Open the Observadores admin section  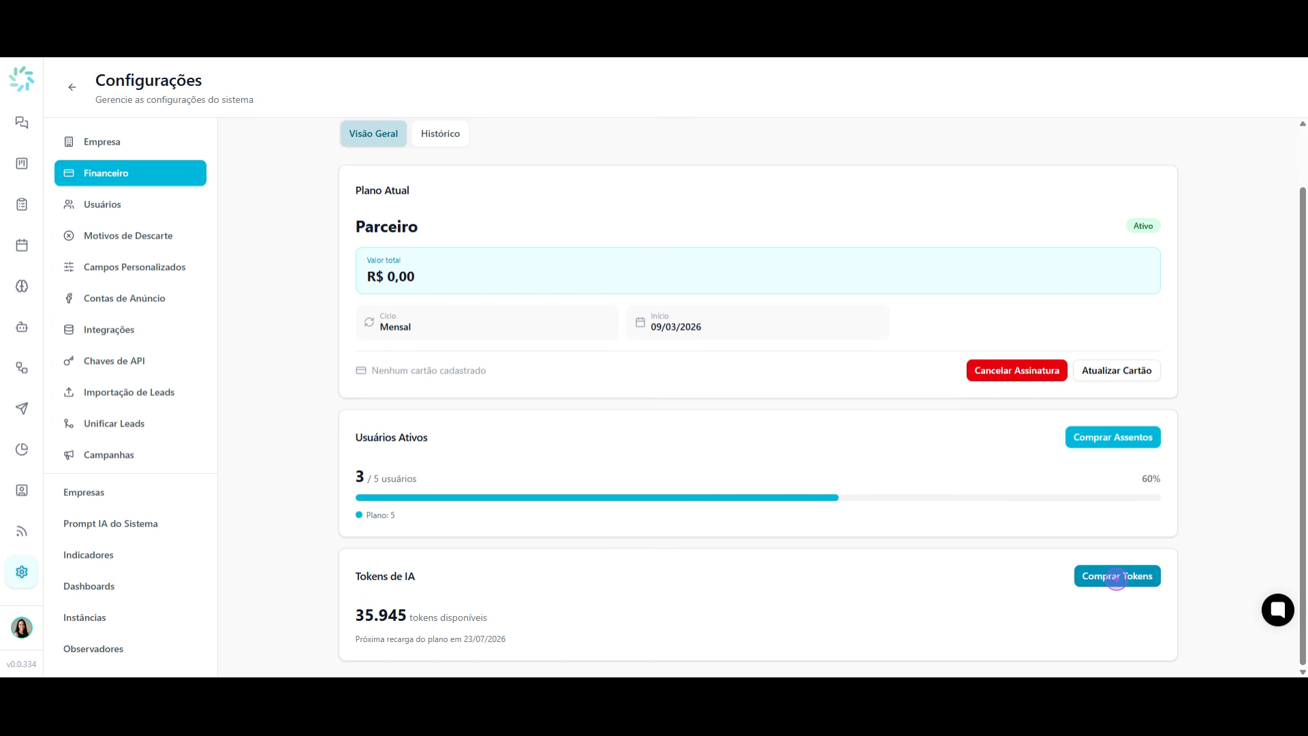(130, 649)
